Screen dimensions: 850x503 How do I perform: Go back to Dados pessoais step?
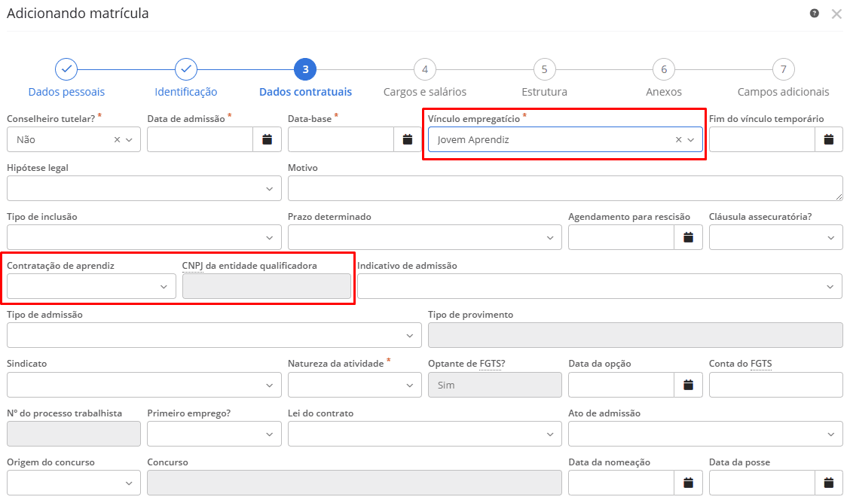pos(66,70)
